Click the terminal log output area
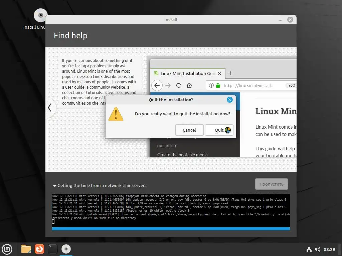 pyautogui.click(x=171, y=210)
